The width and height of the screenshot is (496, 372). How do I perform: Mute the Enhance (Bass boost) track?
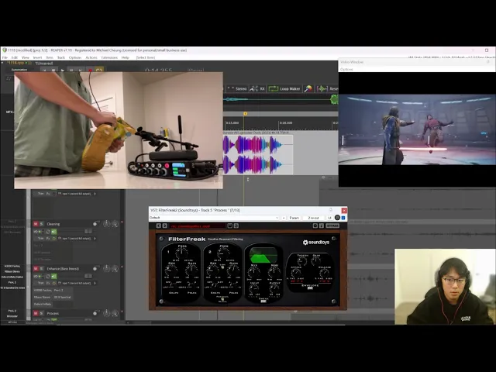pyautogui.click(x=36, y=269)
